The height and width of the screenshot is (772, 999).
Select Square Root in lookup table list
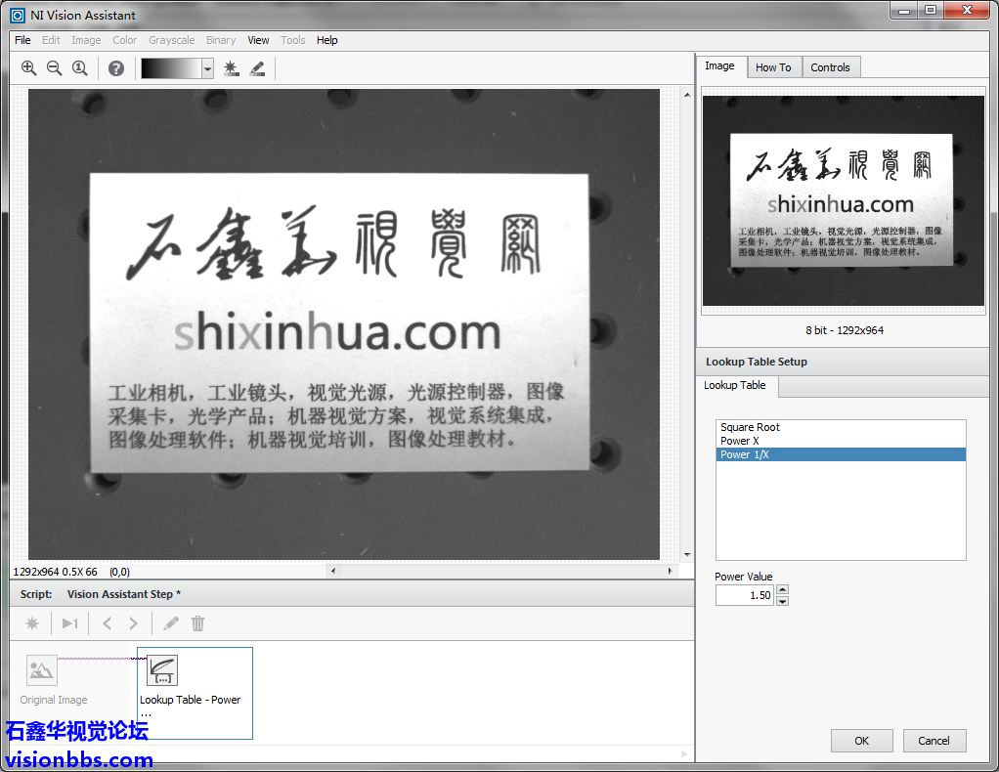(x=750, y=427)
